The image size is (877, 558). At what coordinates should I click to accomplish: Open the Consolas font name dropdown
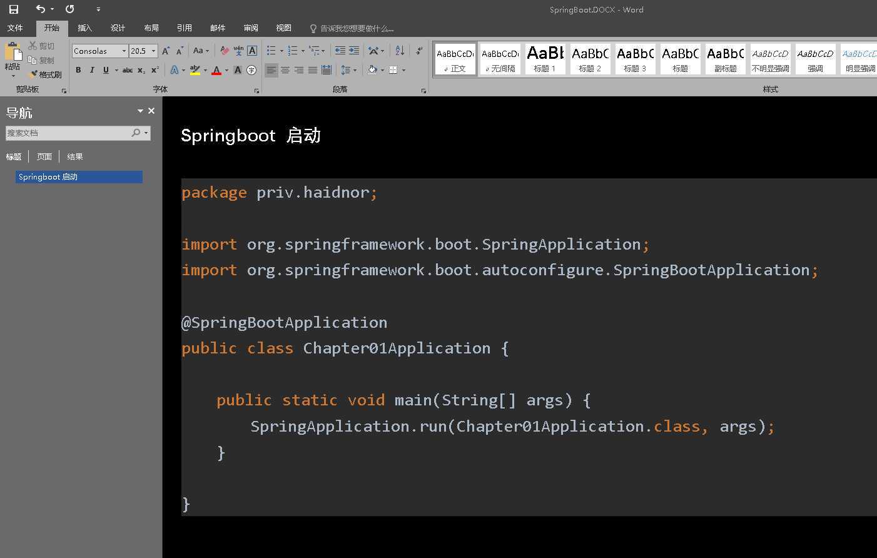tap(124, 51)
